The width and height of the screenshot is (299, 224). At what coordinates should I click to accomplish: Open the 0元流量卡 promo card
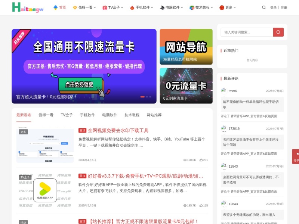(186, 86)
